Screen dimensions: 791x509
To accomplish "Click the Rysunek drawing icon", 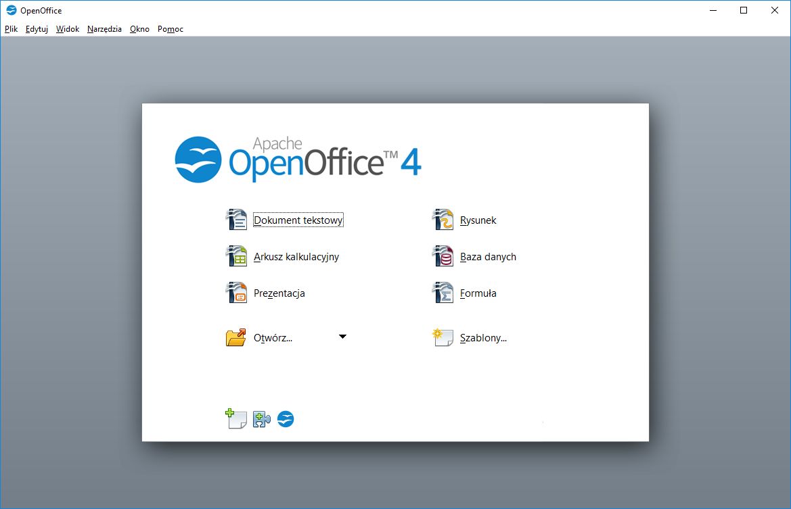I will click(443, 220).
